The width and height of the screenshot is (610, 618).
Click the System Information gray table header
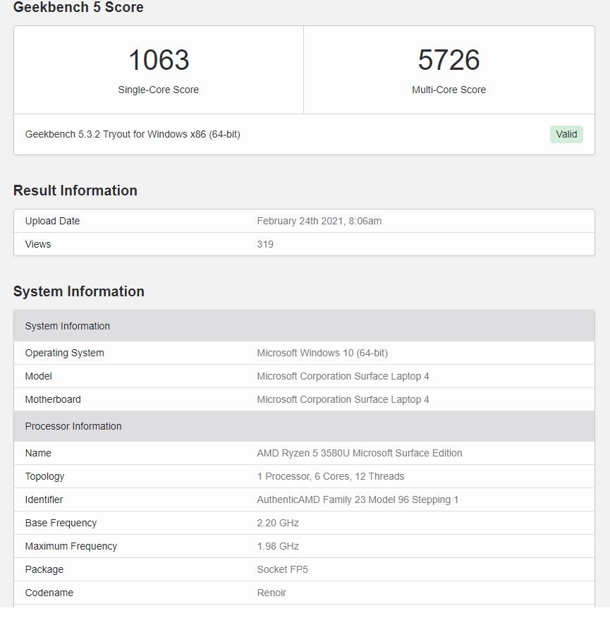pos(68,326)
